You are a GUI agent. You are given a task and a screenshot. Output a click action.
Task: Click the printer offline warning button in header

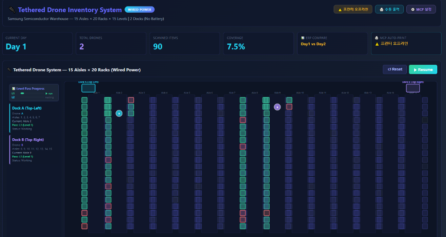point(353,9)
